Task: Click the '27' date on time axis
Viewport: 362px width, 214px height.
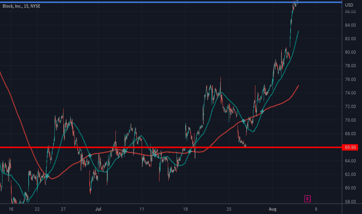Action: point(63,209)
